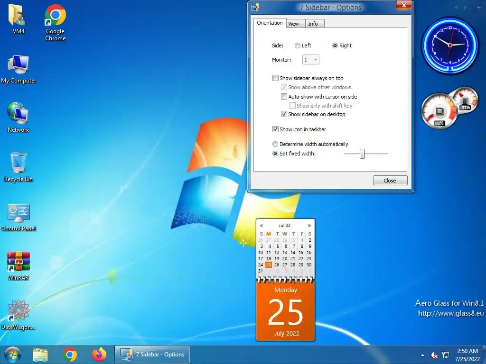Open the Google Chrome desktop shortcut
Viewport: 486px width, 364px height.
(x=55, y=22)
